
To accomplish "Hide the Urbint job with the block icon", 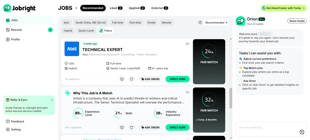I will tap(122, 128).
